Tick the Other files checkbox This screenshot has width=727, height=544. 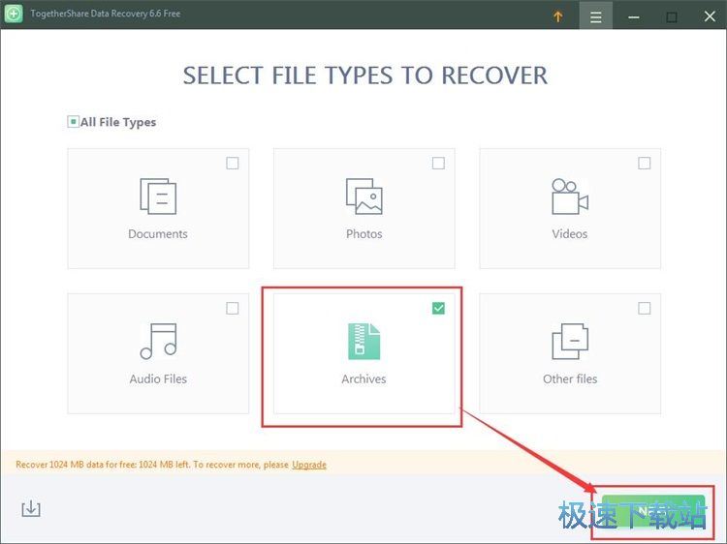645,309
